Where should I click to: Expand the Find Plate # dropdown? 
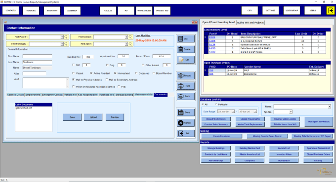point(62,37)
